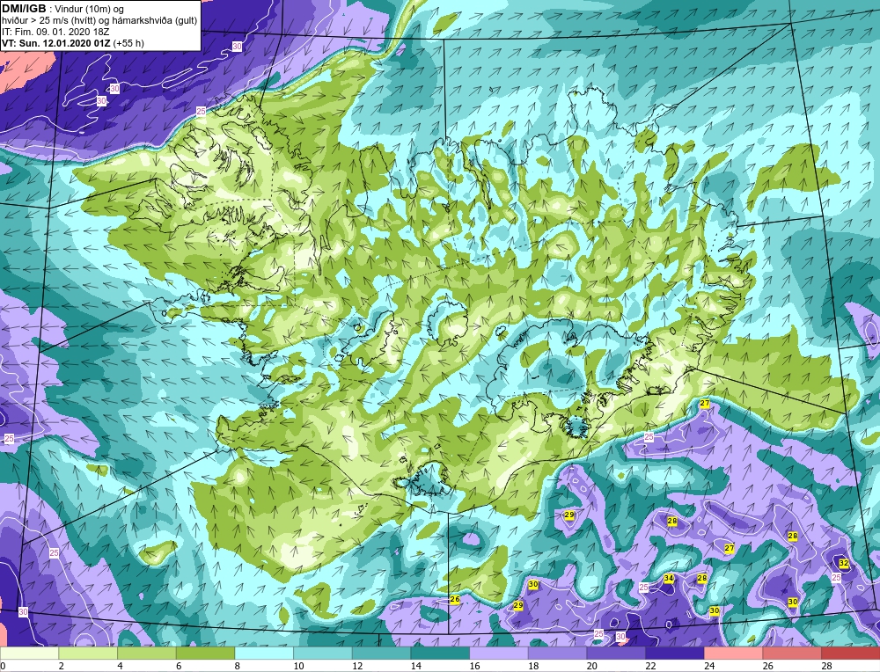The image size is (880, 672).
Task: Click the legend scale number '16'
Action: point(474,666)
